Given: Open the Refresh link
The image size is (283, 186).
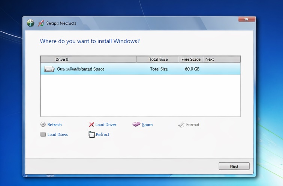Looking at the screenshot, I should click(54, 124).
